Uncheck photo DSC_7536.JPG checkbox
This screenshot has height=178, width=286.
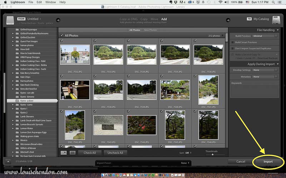[x=195, y=41]
